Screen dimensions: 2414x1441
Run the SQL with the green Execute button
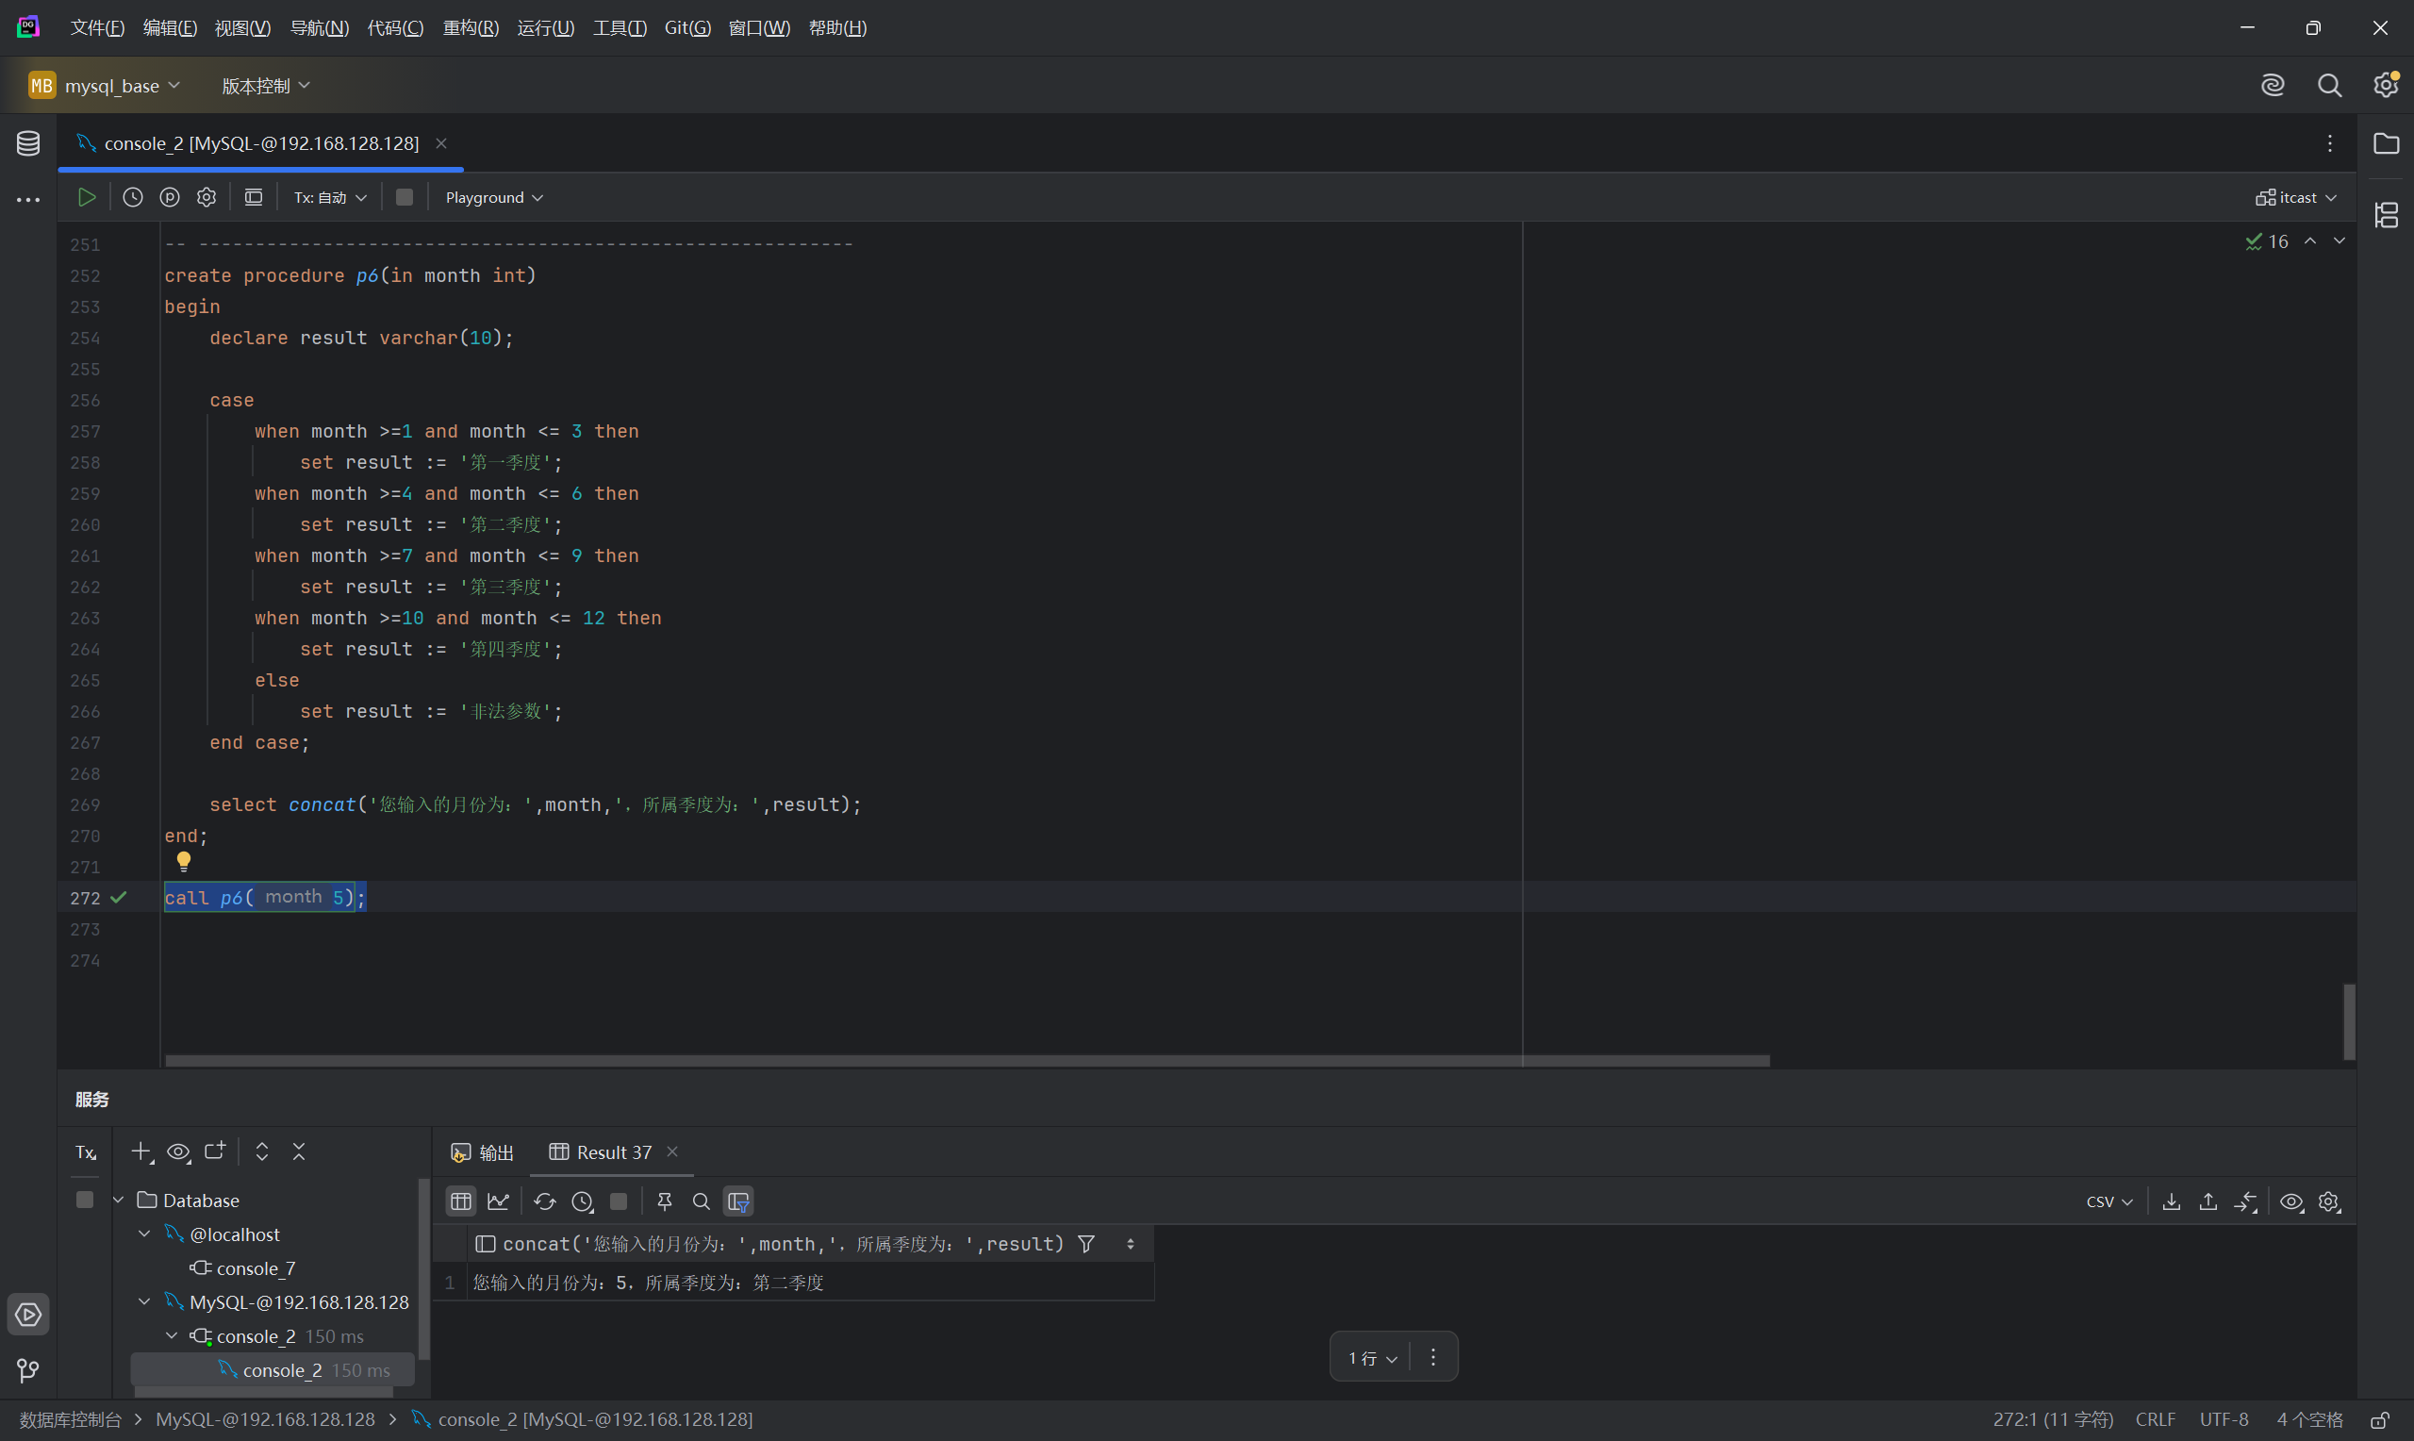point(87,197)
